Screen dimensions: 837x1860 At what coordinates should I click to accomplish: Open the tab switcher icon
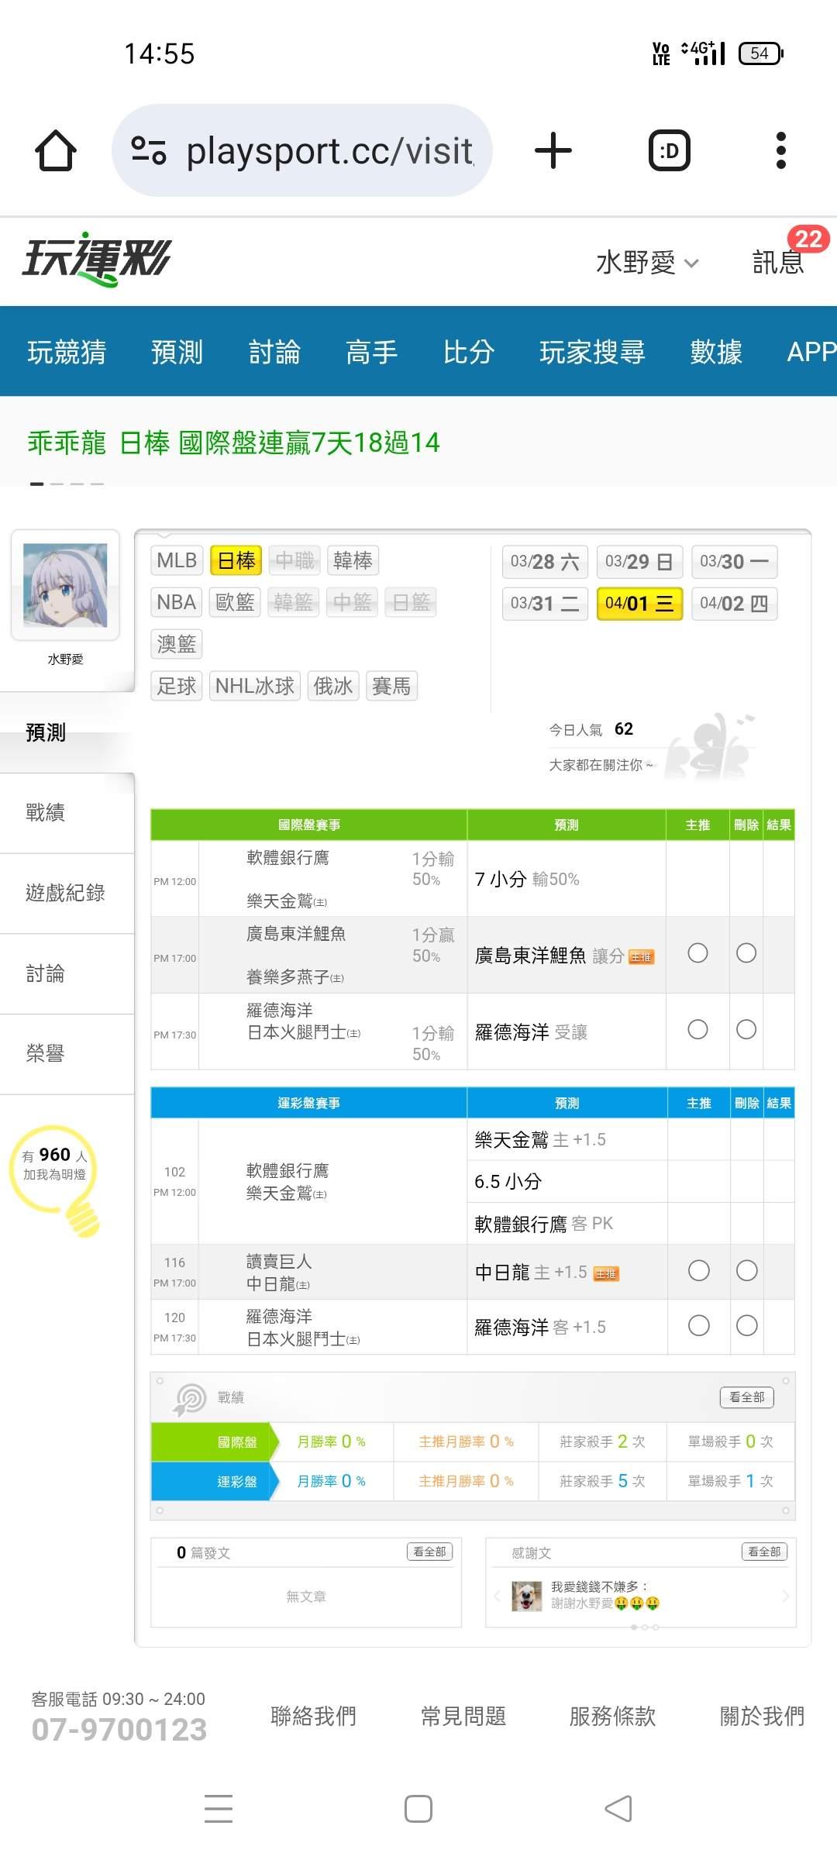(670, 150)
